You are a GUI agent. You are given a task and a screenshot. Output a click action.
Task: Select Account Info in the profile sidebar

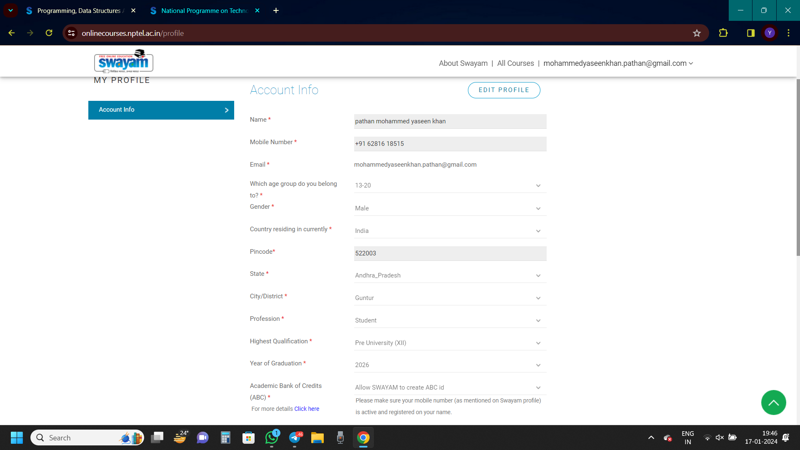(161, 110)
